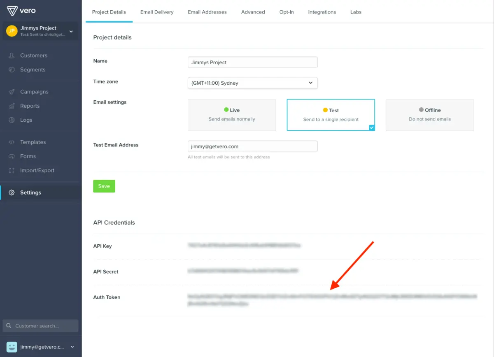
Task: Open the Integrations tab
Action: (x=322, y=12)
